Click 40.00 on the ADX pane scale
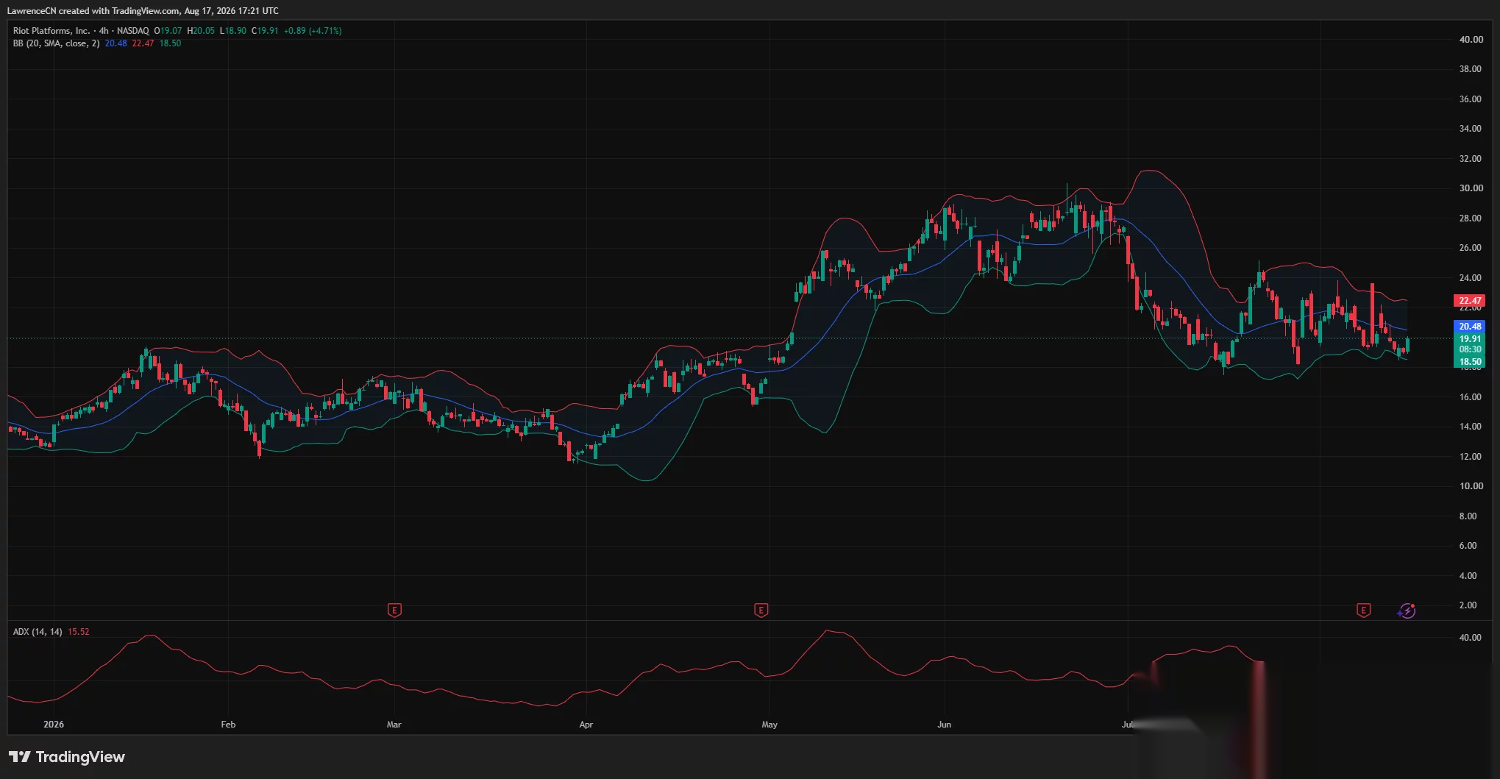1500x779 pixels. (x=1471, y=638)
